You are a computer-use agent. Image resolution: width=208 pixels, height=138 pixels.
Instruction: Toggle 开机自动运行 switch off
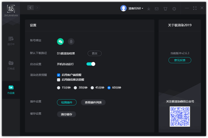pos(91,64)
